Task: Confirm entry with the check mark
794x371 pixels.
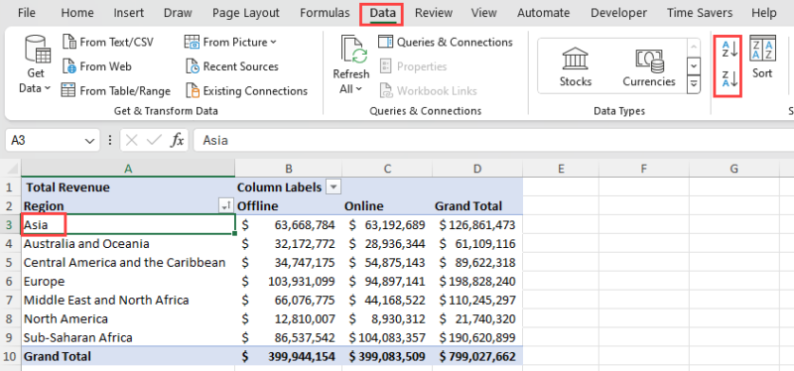Action: (154, 141)
